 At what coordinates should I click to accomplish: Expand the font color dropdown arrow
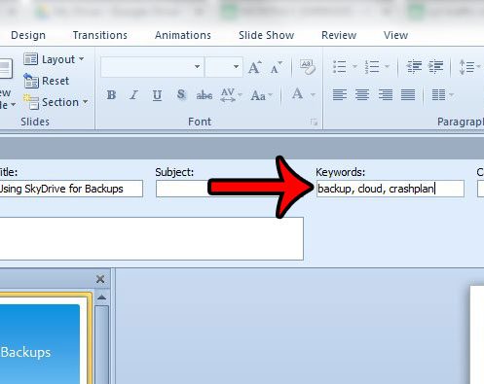point(313,94)
